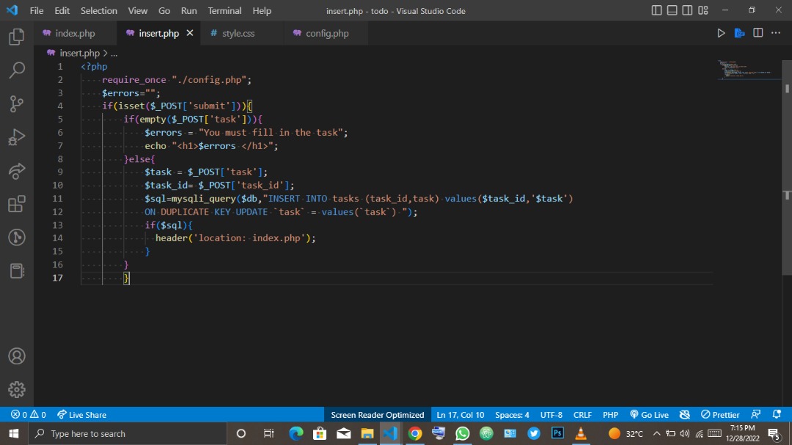Split the editor using the split icon
The width and height of the screenshot is (792, 445).
tap(758, 32)
